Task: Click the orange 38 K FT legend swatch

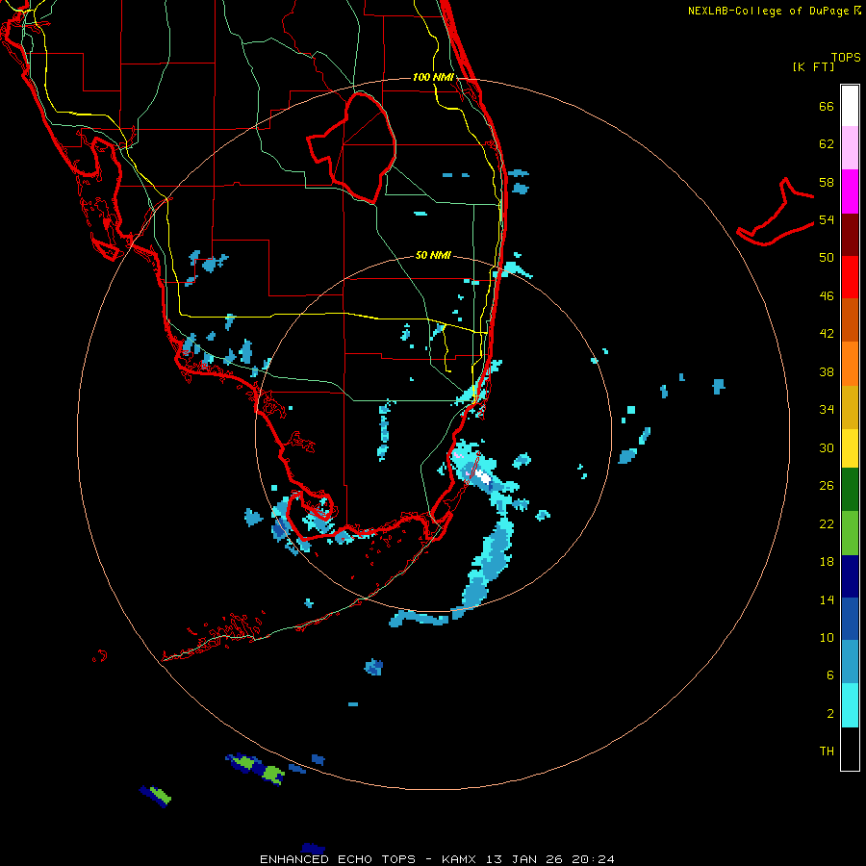Action: (x=850, y=364)
